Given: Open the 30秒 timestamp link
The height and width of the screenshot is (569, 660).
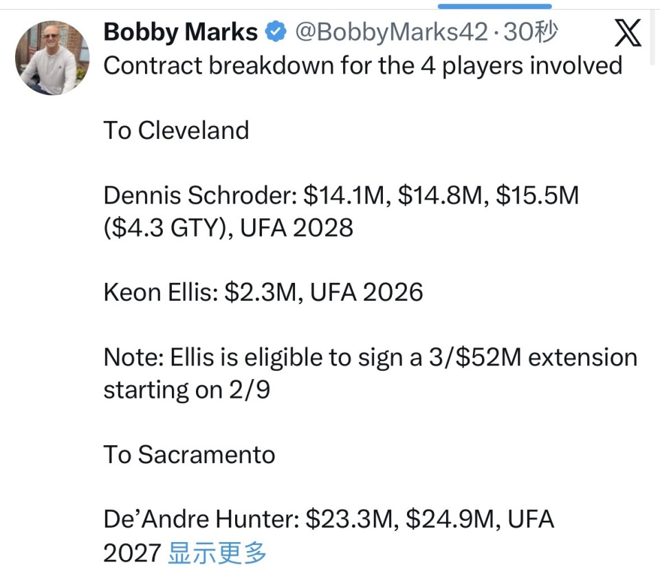Looking at the screenshot, I should 531,32.
